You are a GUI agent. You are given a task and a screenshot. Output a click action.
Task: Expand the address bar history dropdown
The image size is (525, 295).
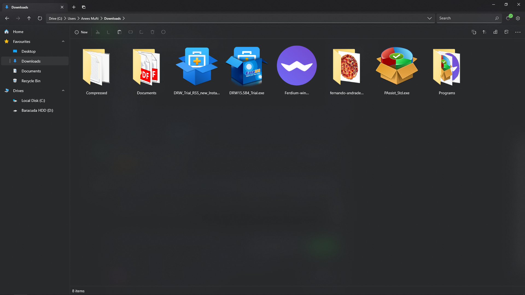[429, 18]
